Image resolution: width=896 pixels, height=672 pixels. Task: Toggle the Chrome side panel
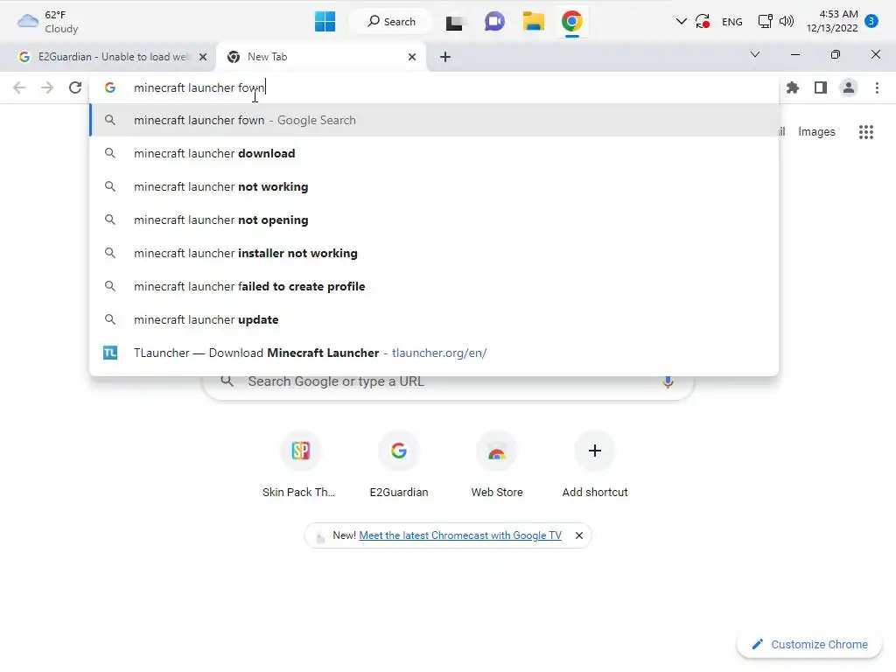click(821, 88)
